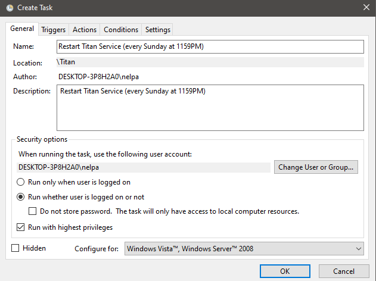Click into the Name text field
Image resolution: width=376 pixels, height=281 pixels.
point(210,46)
